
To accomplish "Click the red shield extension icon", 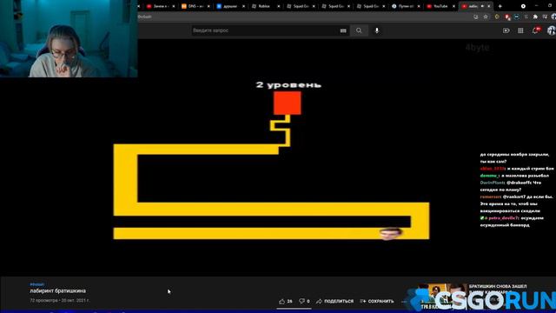I will coord(507,17).
